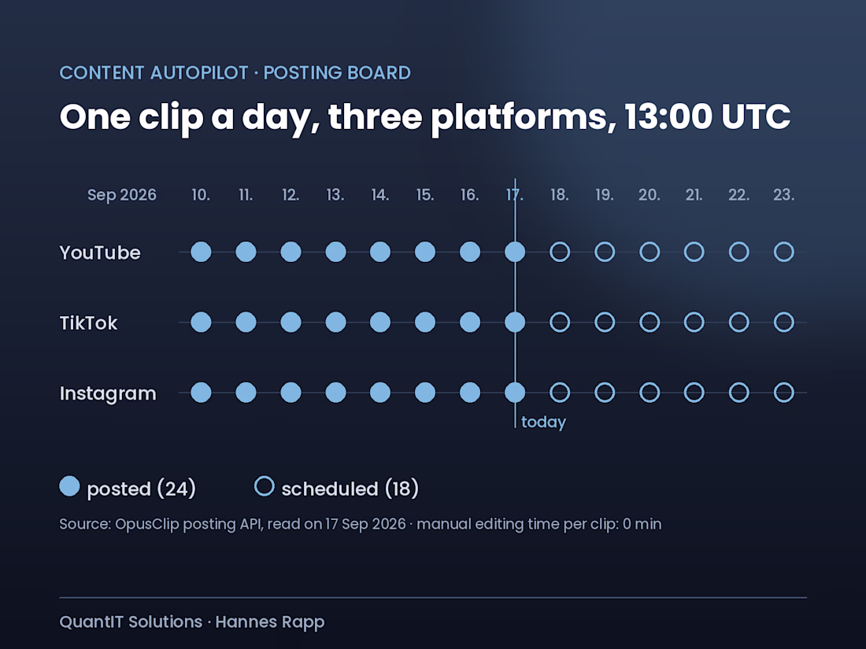The height and width of the screenshot is (649, 866).
Task: Click TikTok scheduled circle for the 20th
Action: click(x=649, y=322)
